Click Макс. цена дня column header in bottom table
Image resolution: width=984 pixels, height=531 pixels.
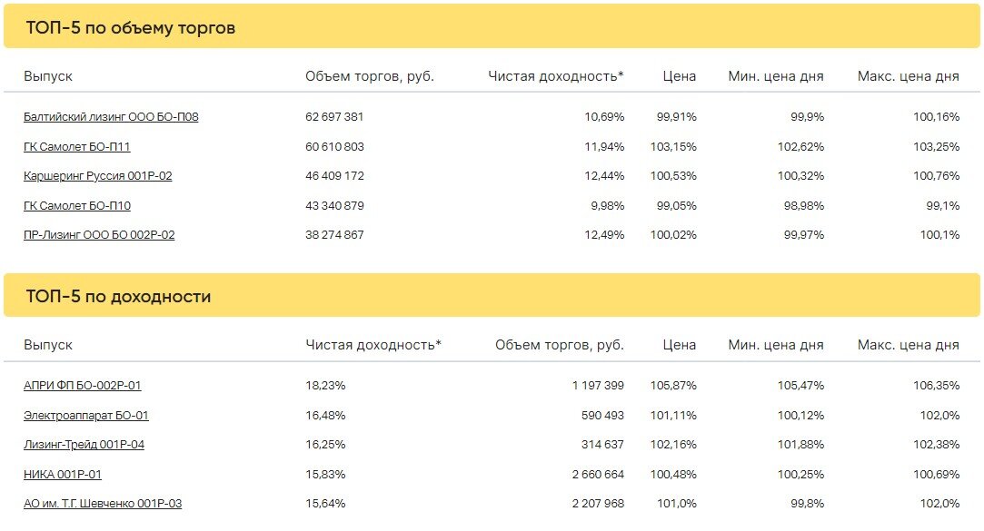pyautogui.click(x=908, y=345)
